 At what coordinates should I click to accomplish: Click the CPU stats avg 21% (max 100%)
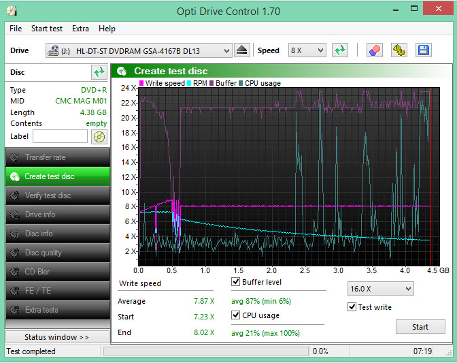click(265, 333)
